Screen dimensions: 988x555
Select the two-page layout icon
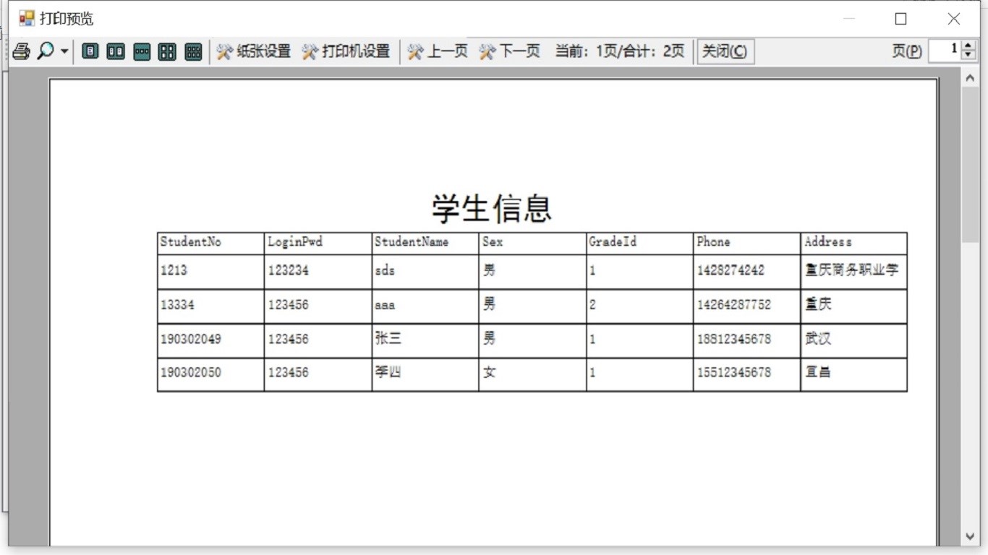(116, 51)
